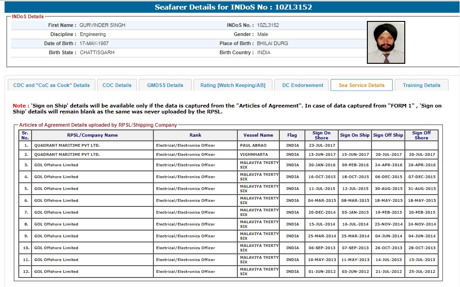Screen dimensions: 460x287
Task: Select the Rating [Watch Keeping/AB] tab
Action: 233,85
